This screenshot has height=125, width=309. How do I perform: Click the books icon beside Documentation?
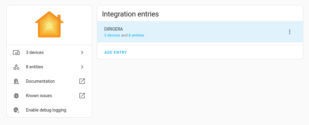click(16, 81)
